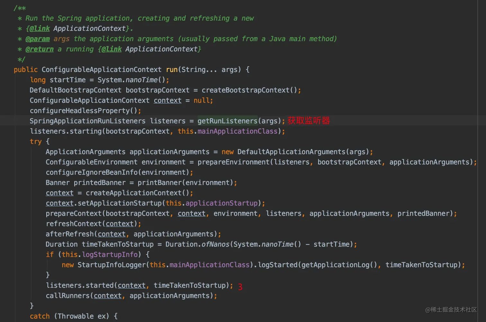Viewport: 486px width, 322px height.
Task: Click logStartupInfo field in if condition
Action: coord(110,255)
